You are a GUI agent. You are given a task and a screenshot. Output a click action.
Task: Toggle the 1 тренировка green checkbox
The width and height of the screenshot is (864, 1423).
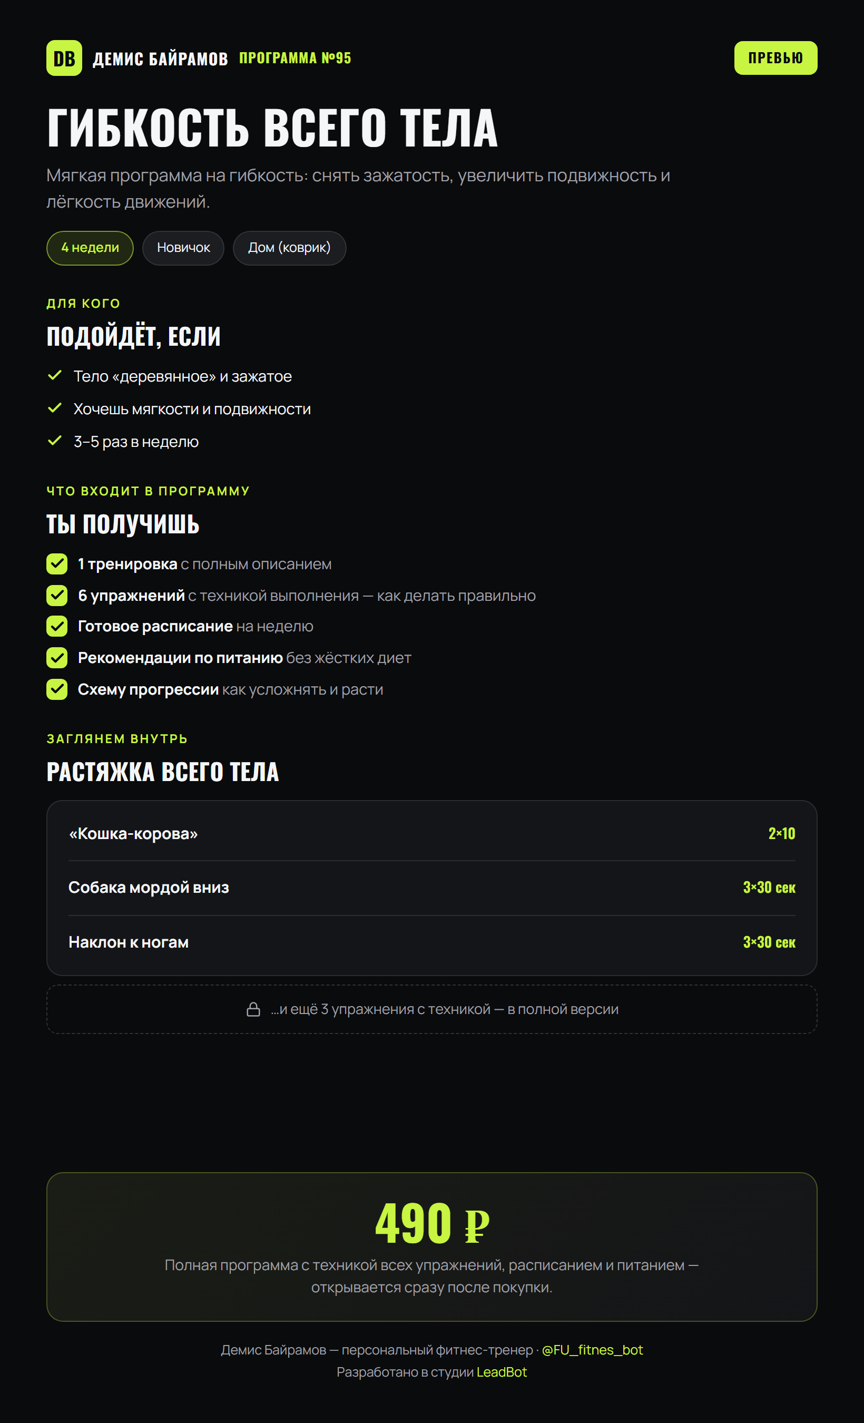pos(57,563)
